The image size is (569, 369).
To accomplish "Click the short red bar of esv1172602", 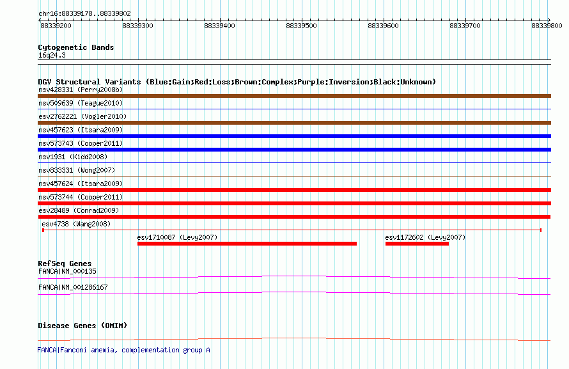I will click(417, 244).
